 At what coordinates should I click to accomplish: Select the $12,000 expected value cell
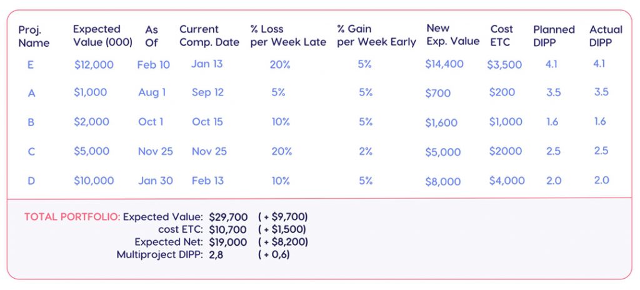(x=94, y=64)
